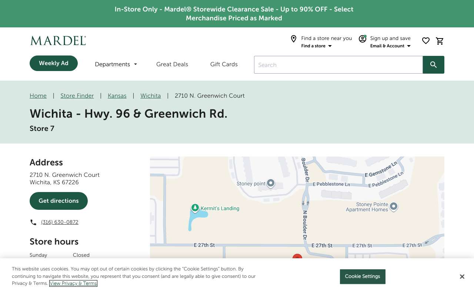Click the Mardel logo
This screenshot has height=296, width=474.
58,41
